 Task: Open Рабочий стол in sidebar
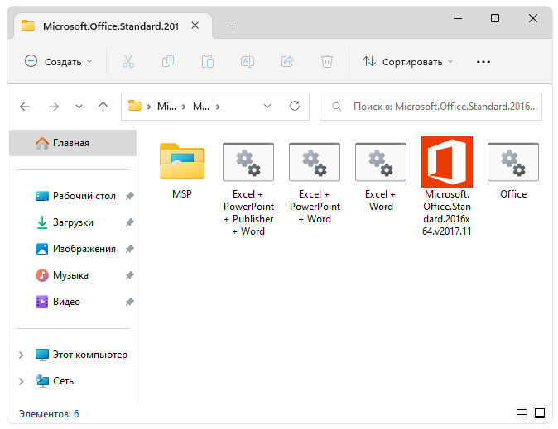point(84,196)
